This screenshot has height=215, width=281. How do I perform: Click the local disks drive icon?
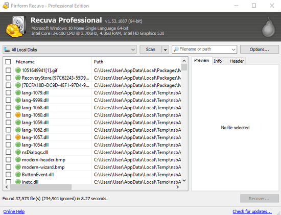coord(7,50)
